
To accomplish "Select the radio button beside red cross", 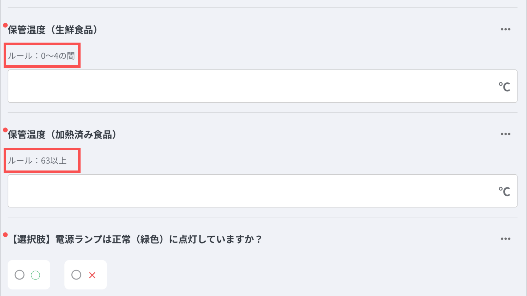I will point(76,275).
